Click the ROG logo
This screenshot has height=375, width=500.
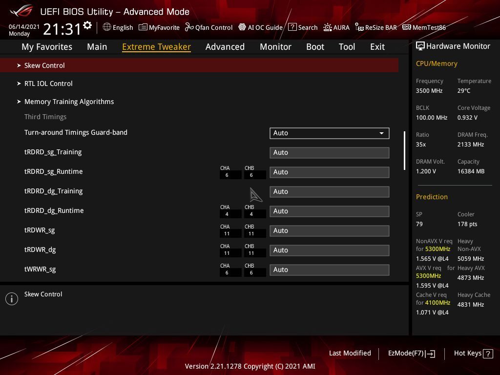click(21, 12)
